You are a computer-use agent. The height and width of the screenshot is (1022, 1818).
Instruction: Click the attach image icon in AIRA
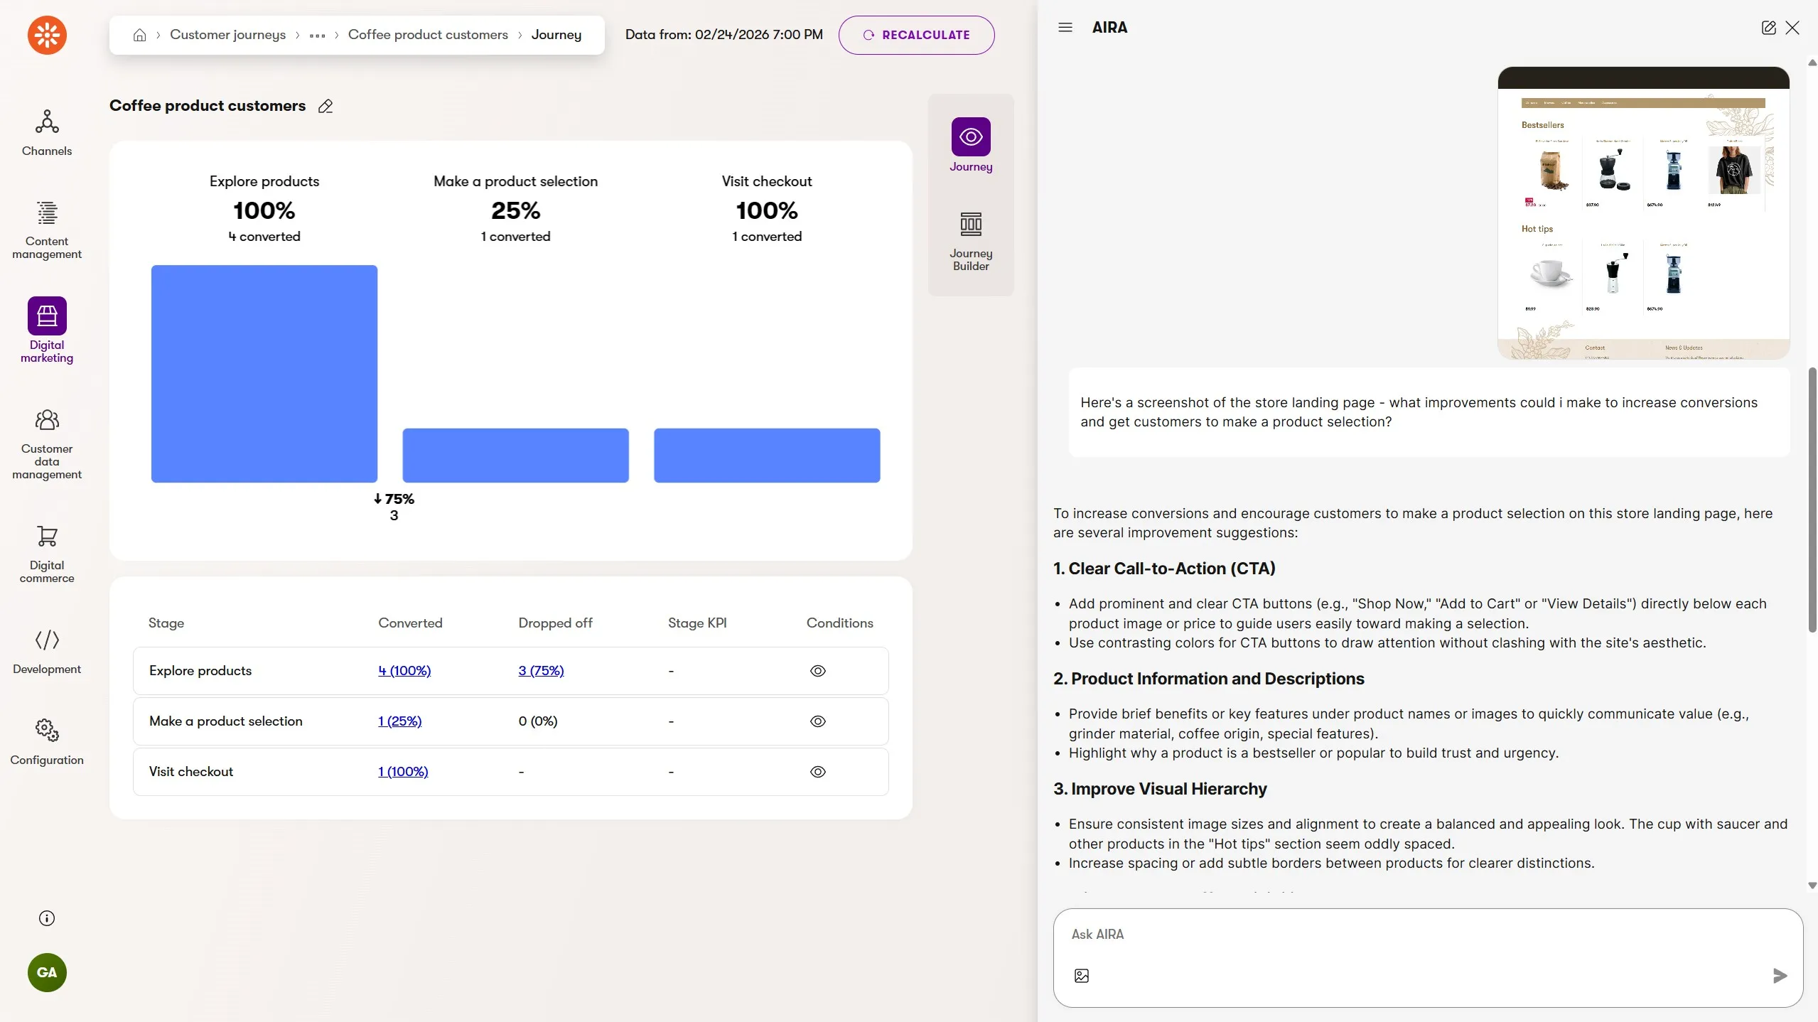1081,975
